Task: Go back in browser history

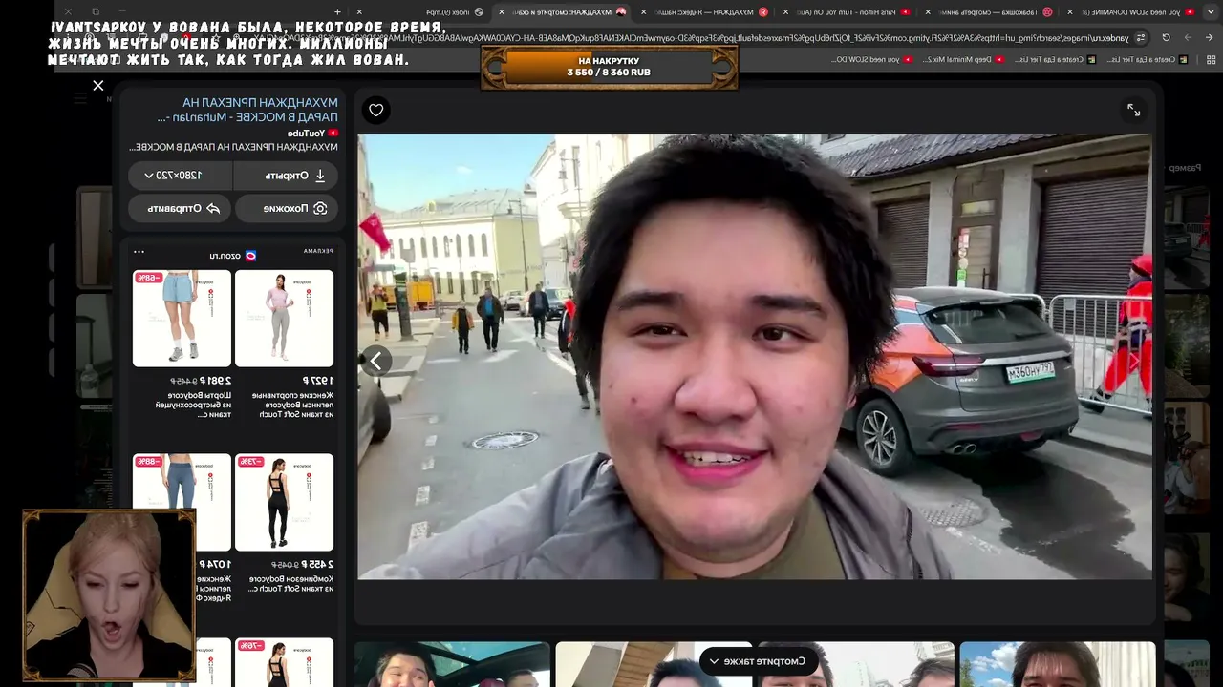Action: click(1209, 38)
